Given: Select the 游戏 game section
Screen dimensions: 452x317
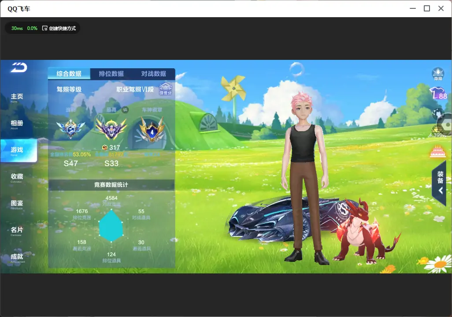Looking at the screenshot, I should (x=19, y=151).
